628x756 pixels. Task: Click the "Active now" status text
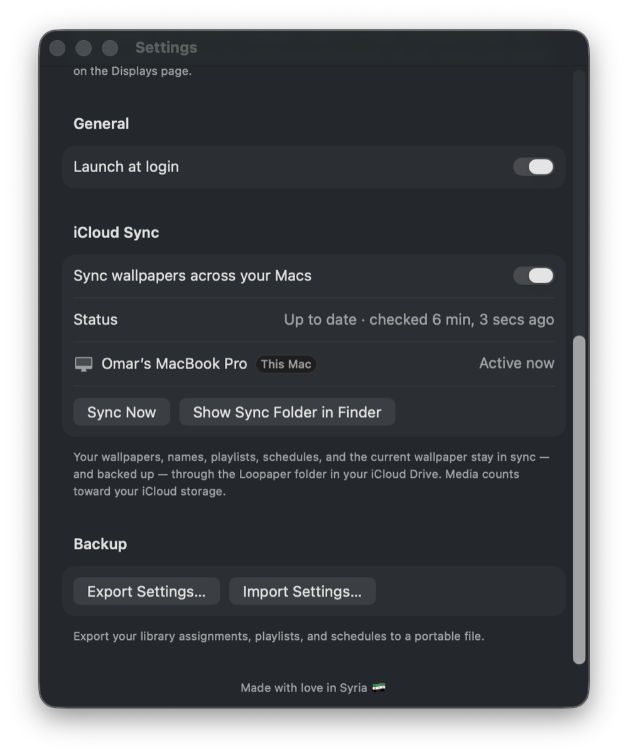tap(517, 363)
